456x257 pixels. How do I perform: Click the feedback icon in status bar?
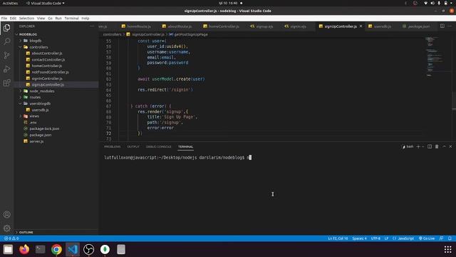[x=442, y=238]
